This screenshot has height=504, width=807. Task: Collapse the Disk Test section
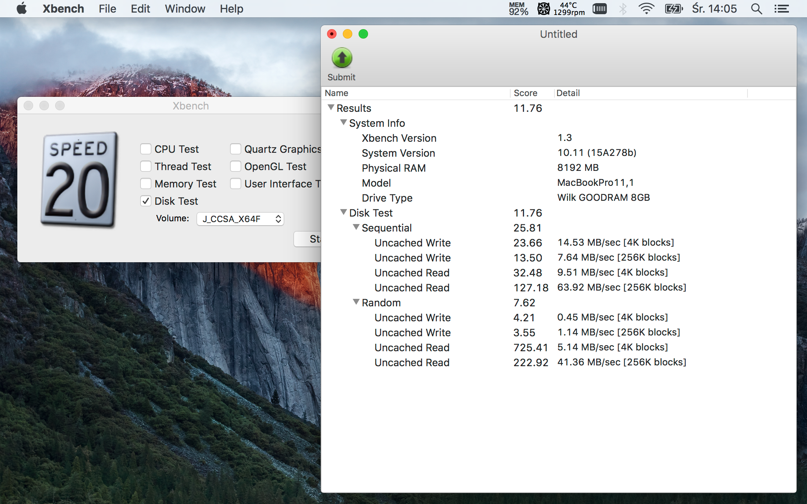click(x=344, y=212)
